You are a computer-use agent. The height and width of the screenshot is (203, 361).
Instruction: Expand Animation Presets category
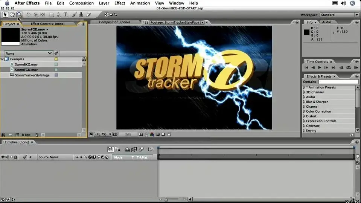pos(304,87)
